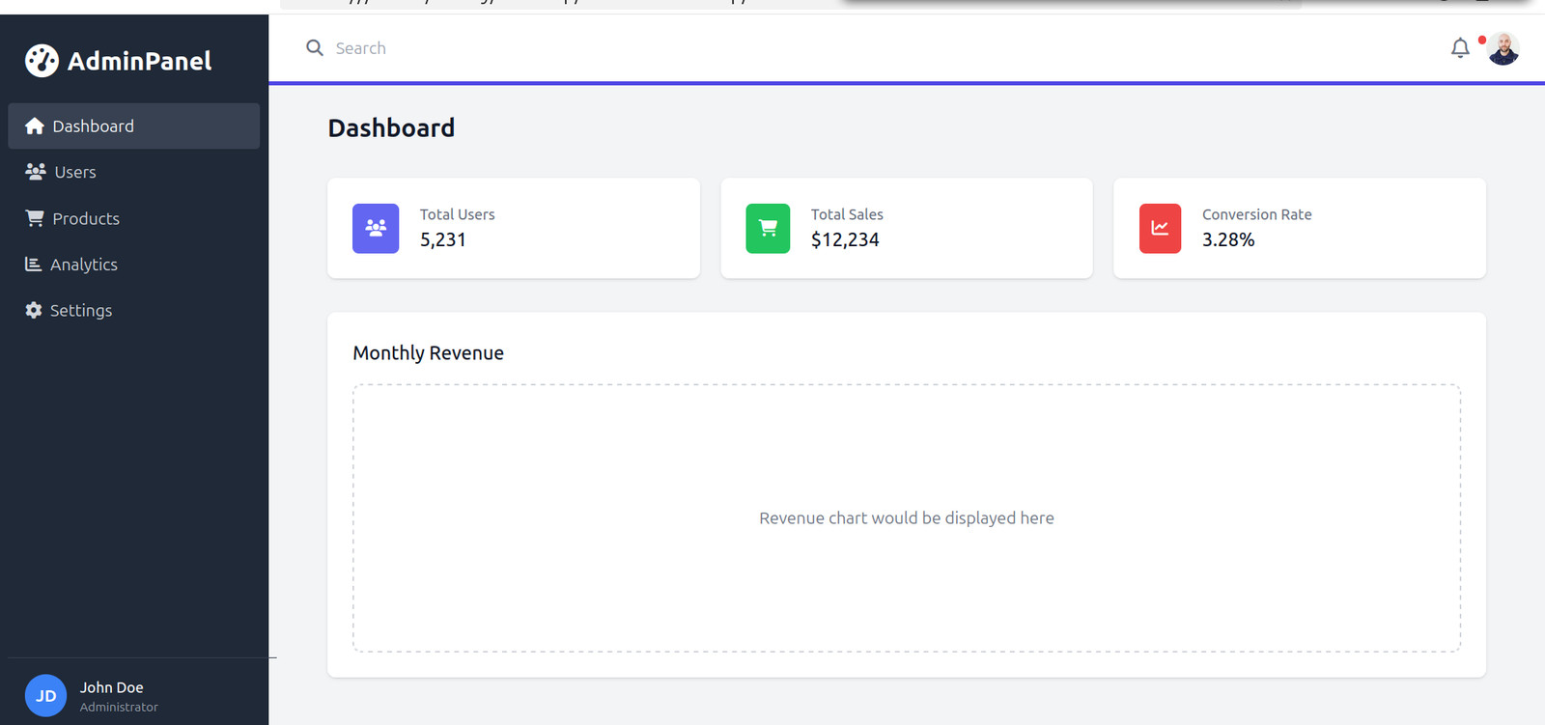Click the magnifying glass search icon

pos(315,48)
